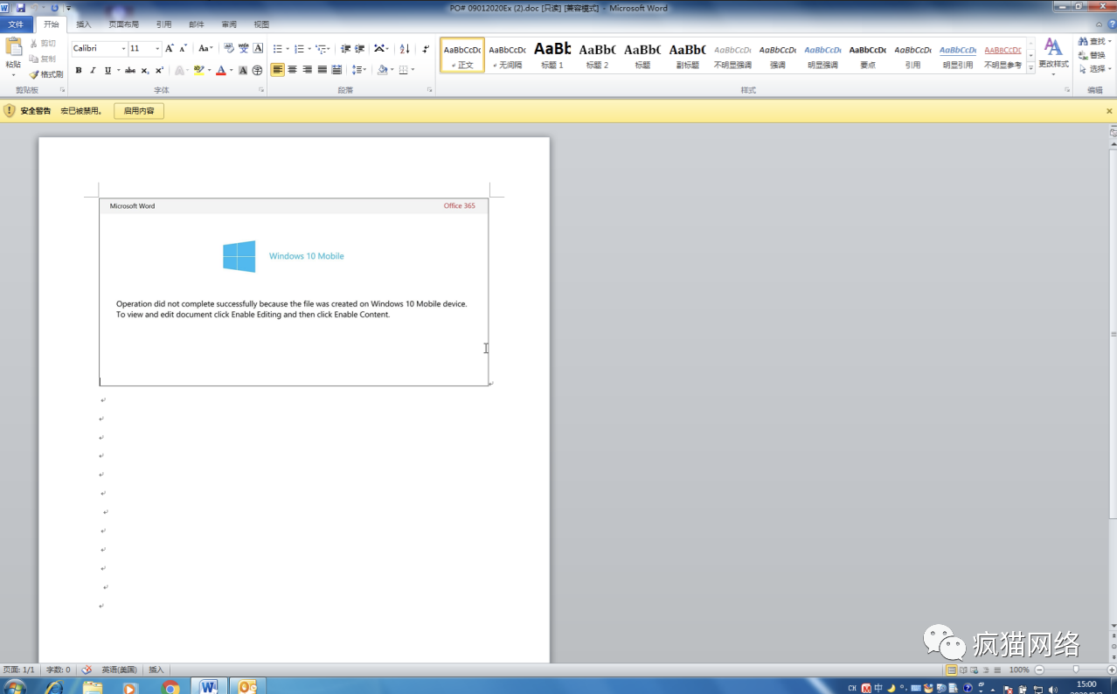1117x694 pixels.
Task: Close the security warning bar
Action: [1110, 111]
